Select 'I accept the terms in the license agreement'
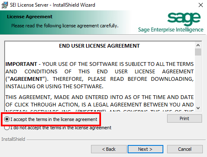The image size is (207, 157). click(7, 119)
